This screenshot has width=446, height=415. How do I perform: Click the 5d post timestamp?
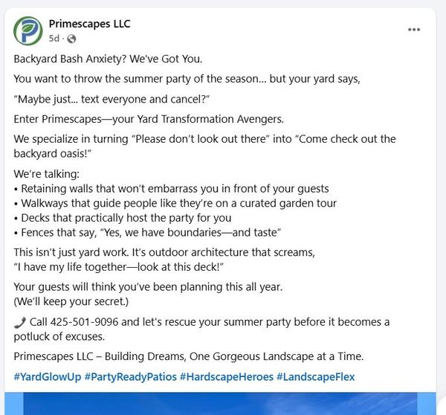click(x=54, y=39)
